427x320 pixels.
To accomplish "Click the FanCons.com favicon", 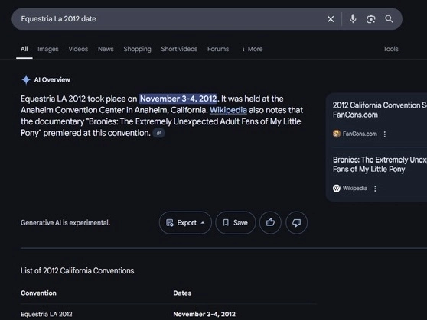I will pyautogui.click(x=337, y=134).
